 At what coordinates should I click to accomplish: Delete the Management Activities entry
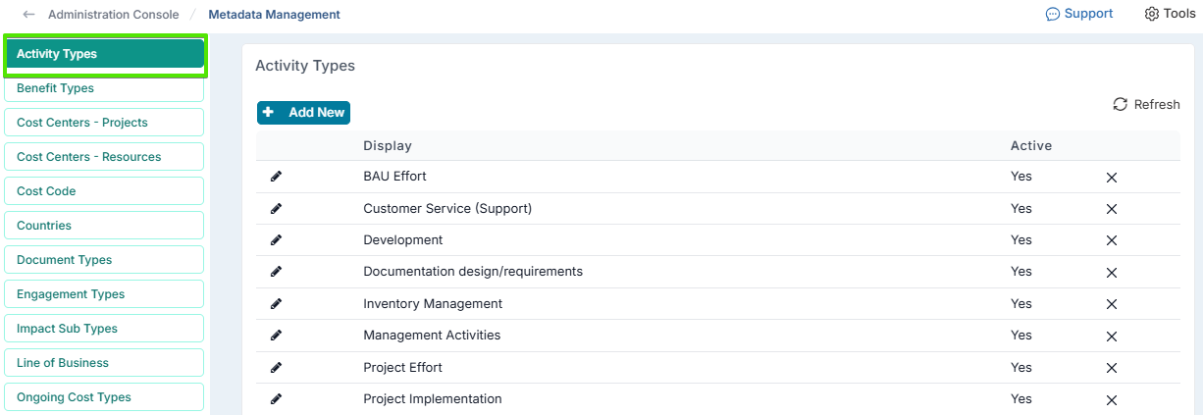pos(1112,337)
